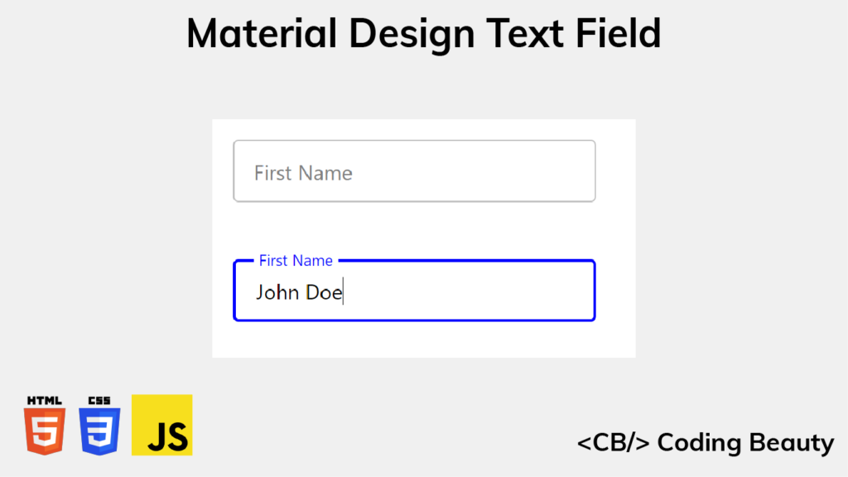Click the orange HTML badge's 5 numeral
The image size is (848, 477).
click(44, 431)
